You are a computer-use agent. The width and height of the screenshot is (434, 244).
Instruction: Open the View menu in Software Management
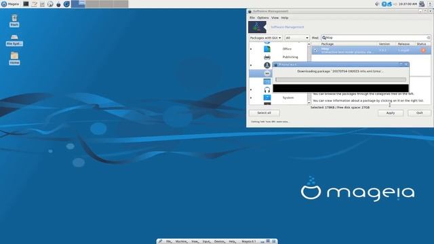[x=275, y=18]
